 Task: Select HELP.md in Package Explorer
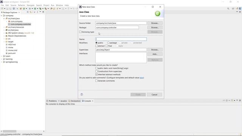click(x=12, y=45)
